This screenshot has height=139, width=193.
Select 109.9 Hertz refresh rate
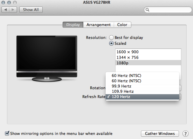click(142, 91)
